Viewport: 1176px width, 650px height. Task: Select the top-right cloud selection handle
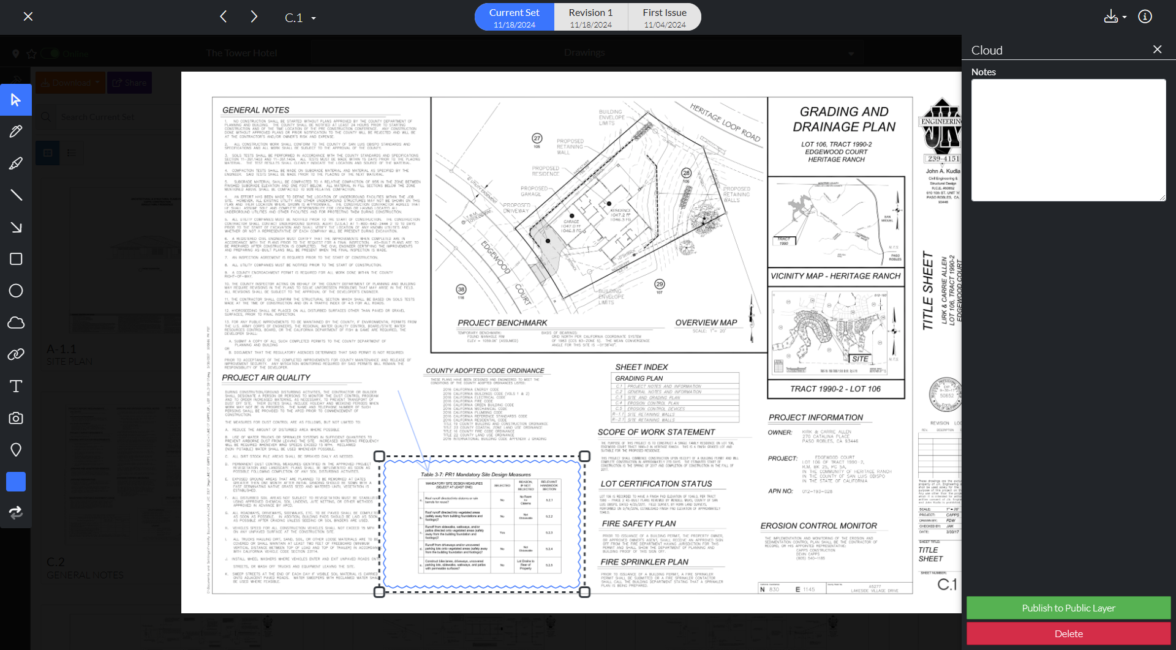584,457
